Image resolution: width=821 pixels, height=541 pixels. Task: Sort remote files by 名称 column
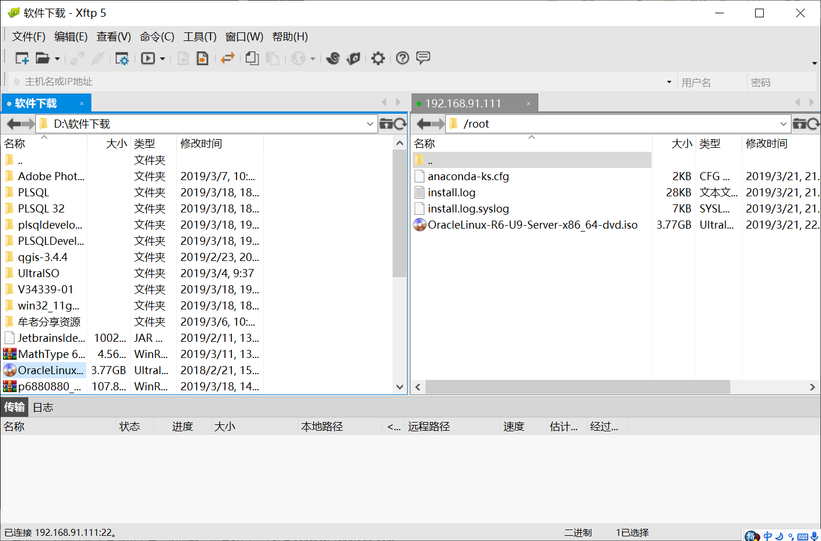pos(531,144)
